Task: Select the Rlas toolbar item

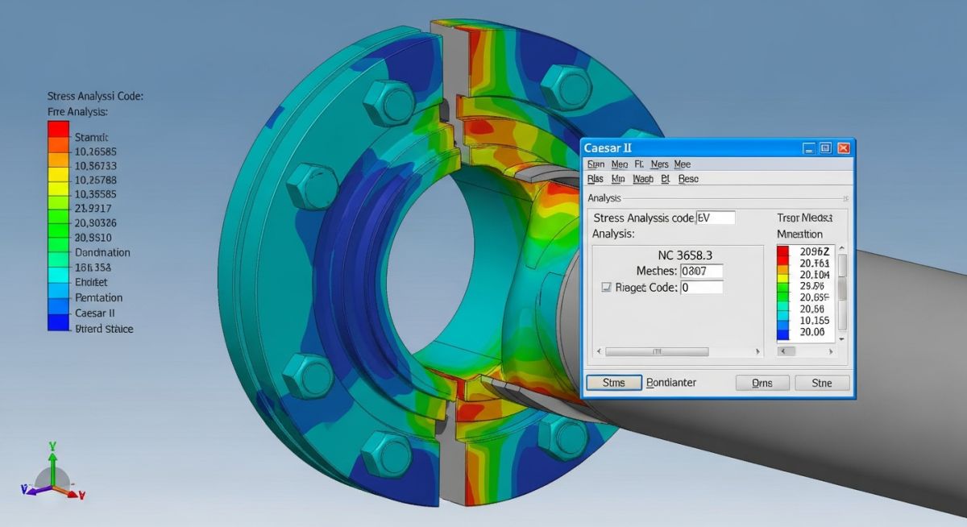Action: coord(596,179)
